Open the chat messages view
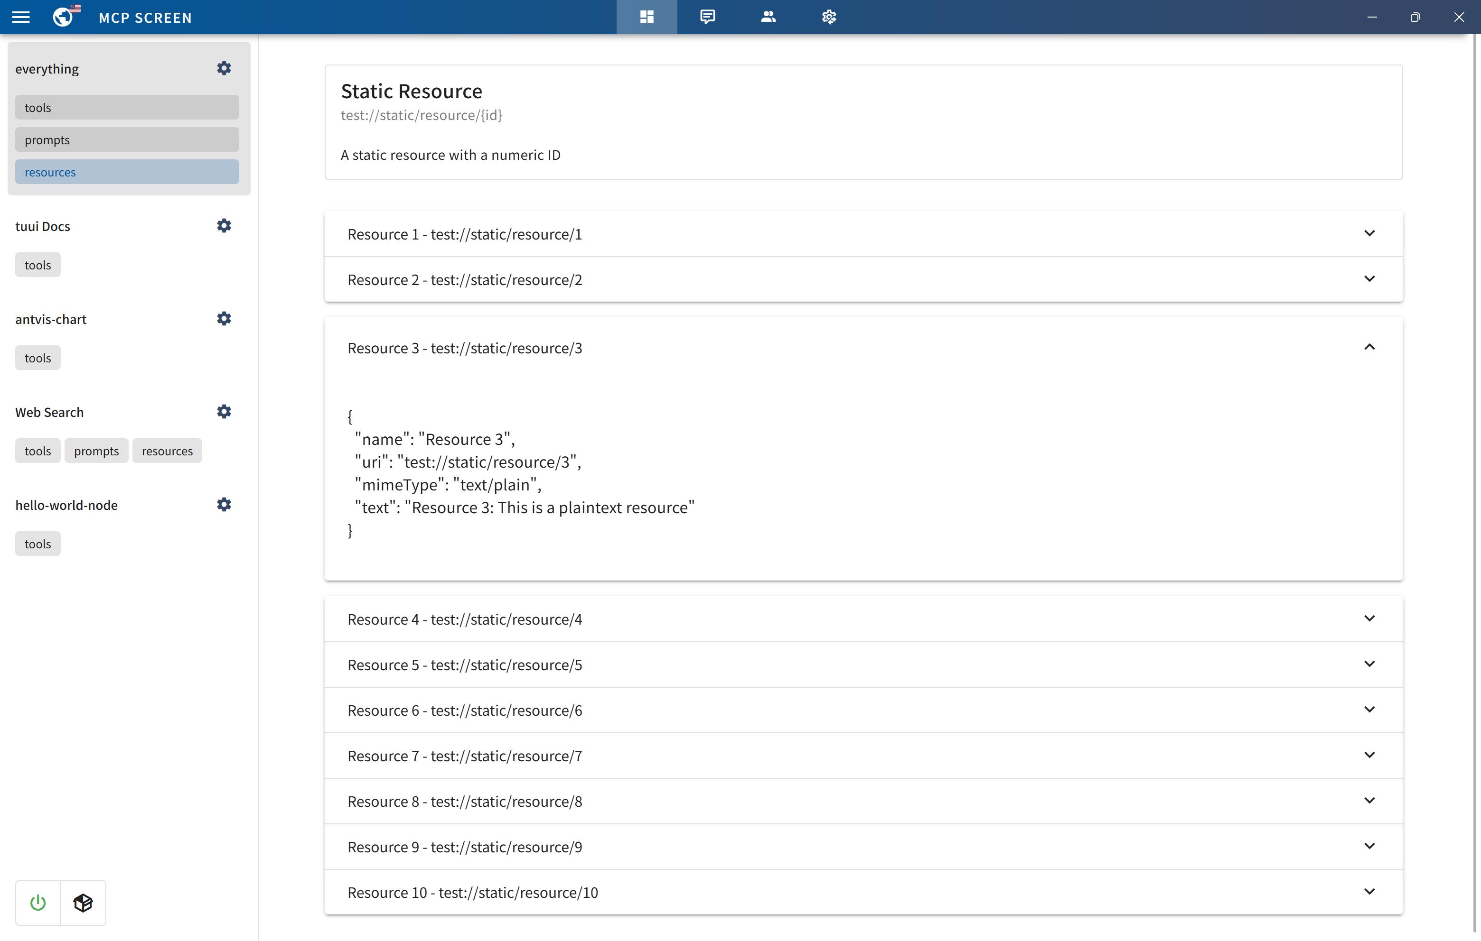1481x941 pixels. (x=707, y=17)
